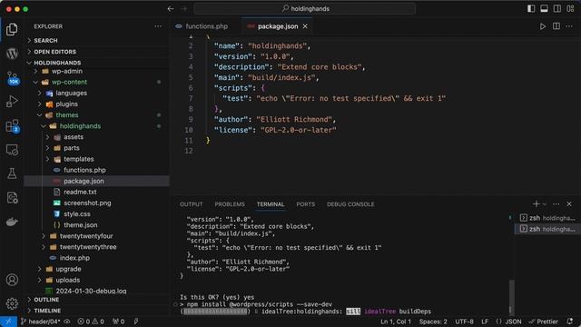Split the editor to the right
581x327 pixels.
[x=556, y=26]
